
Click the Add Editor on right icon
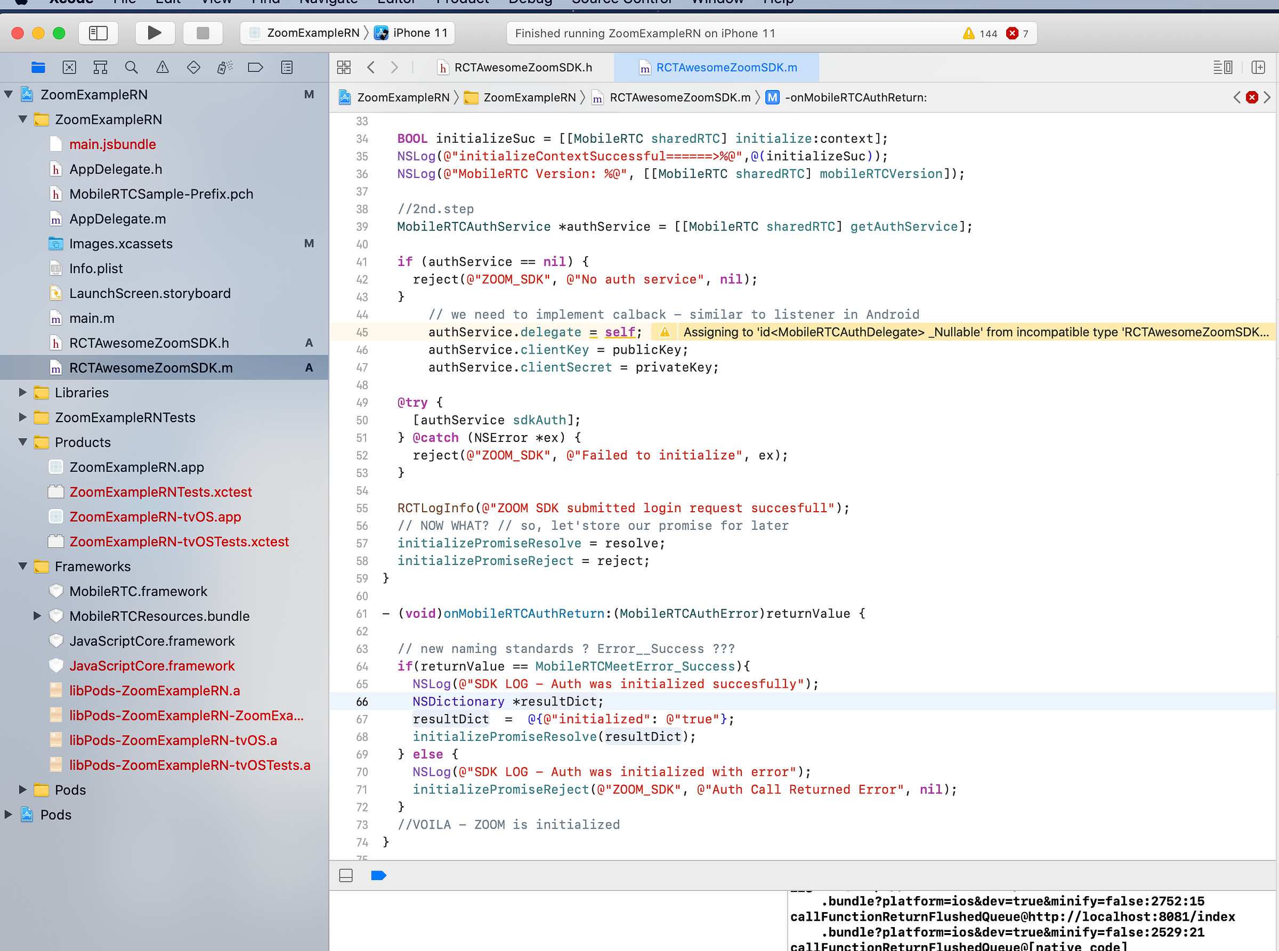click(x=1258, y=67)
